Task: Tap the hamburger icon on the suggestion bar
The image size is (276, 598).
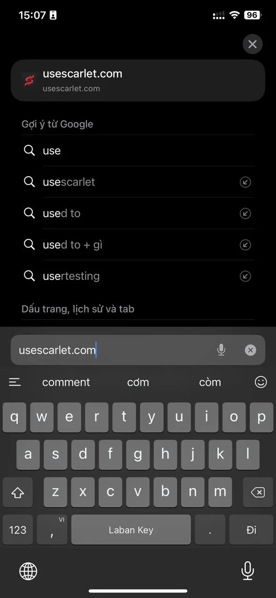Action: 15,382
